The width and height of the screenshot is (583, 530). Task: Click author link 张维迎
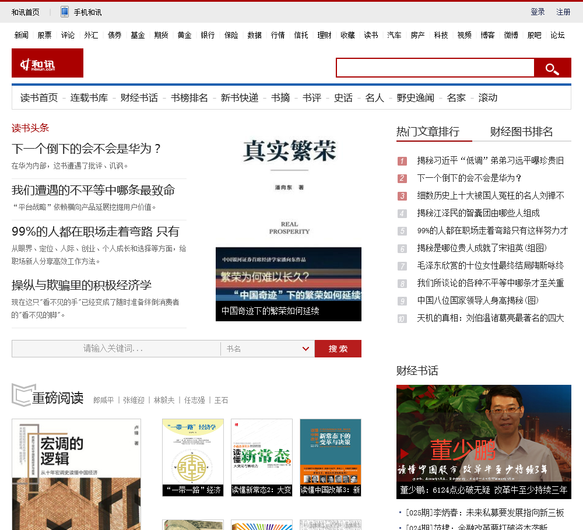tap(134, 400)
